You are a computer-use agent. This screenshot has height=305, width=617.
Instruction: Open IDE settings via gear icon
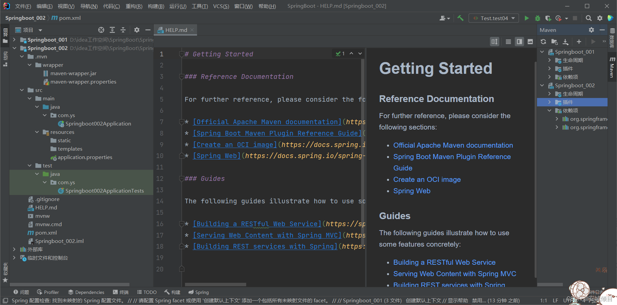600,18
